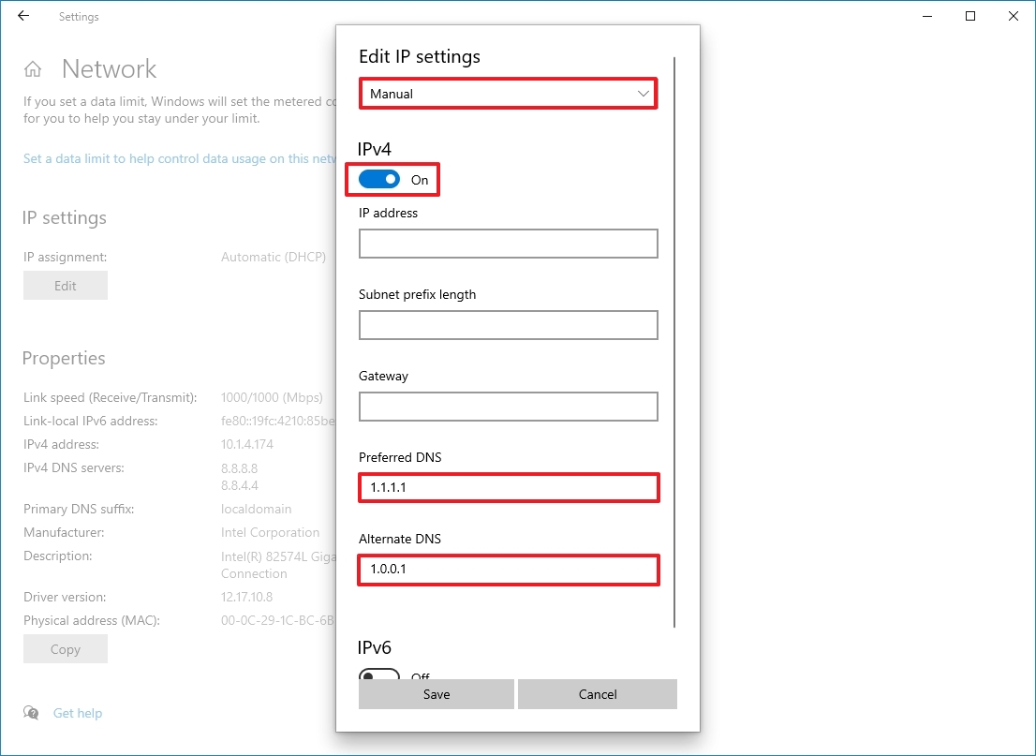This screenshot has height=756, width=1036.
Task: Click Edit under IP assignment
Action: click(65, 285)
